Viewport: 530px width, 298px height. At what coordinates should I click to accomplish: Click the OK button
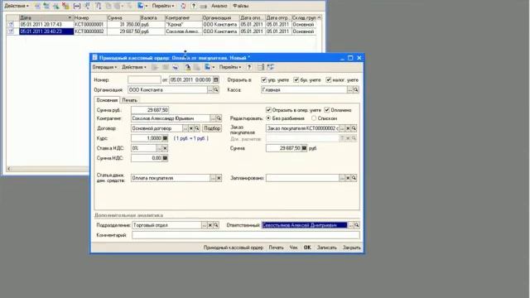pos(307,248)
